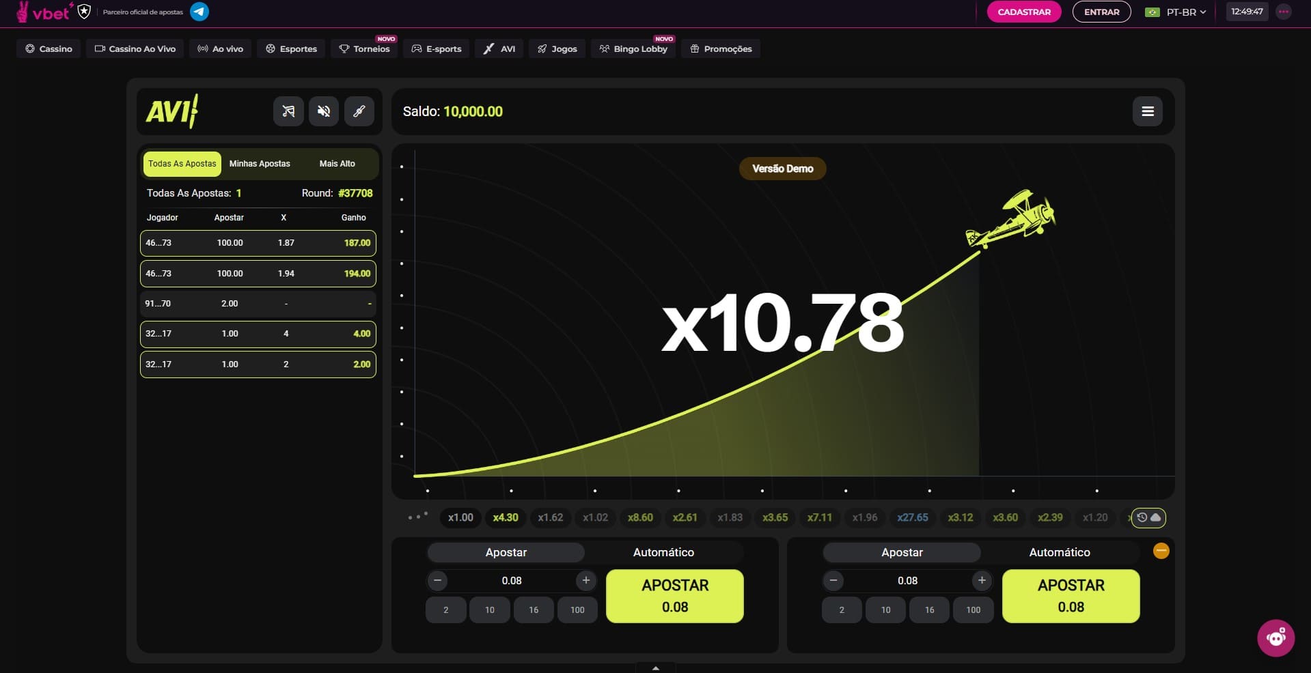
Task: Open the chat support bubble
Action: pyautogui.click(x=1275, y=638)
